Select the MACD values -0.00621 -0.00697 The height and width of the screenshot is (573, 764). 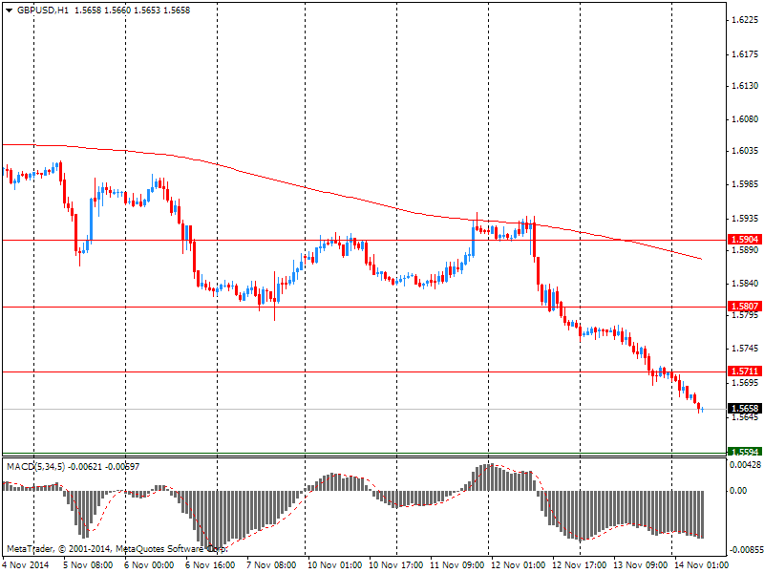pos(103,467)
